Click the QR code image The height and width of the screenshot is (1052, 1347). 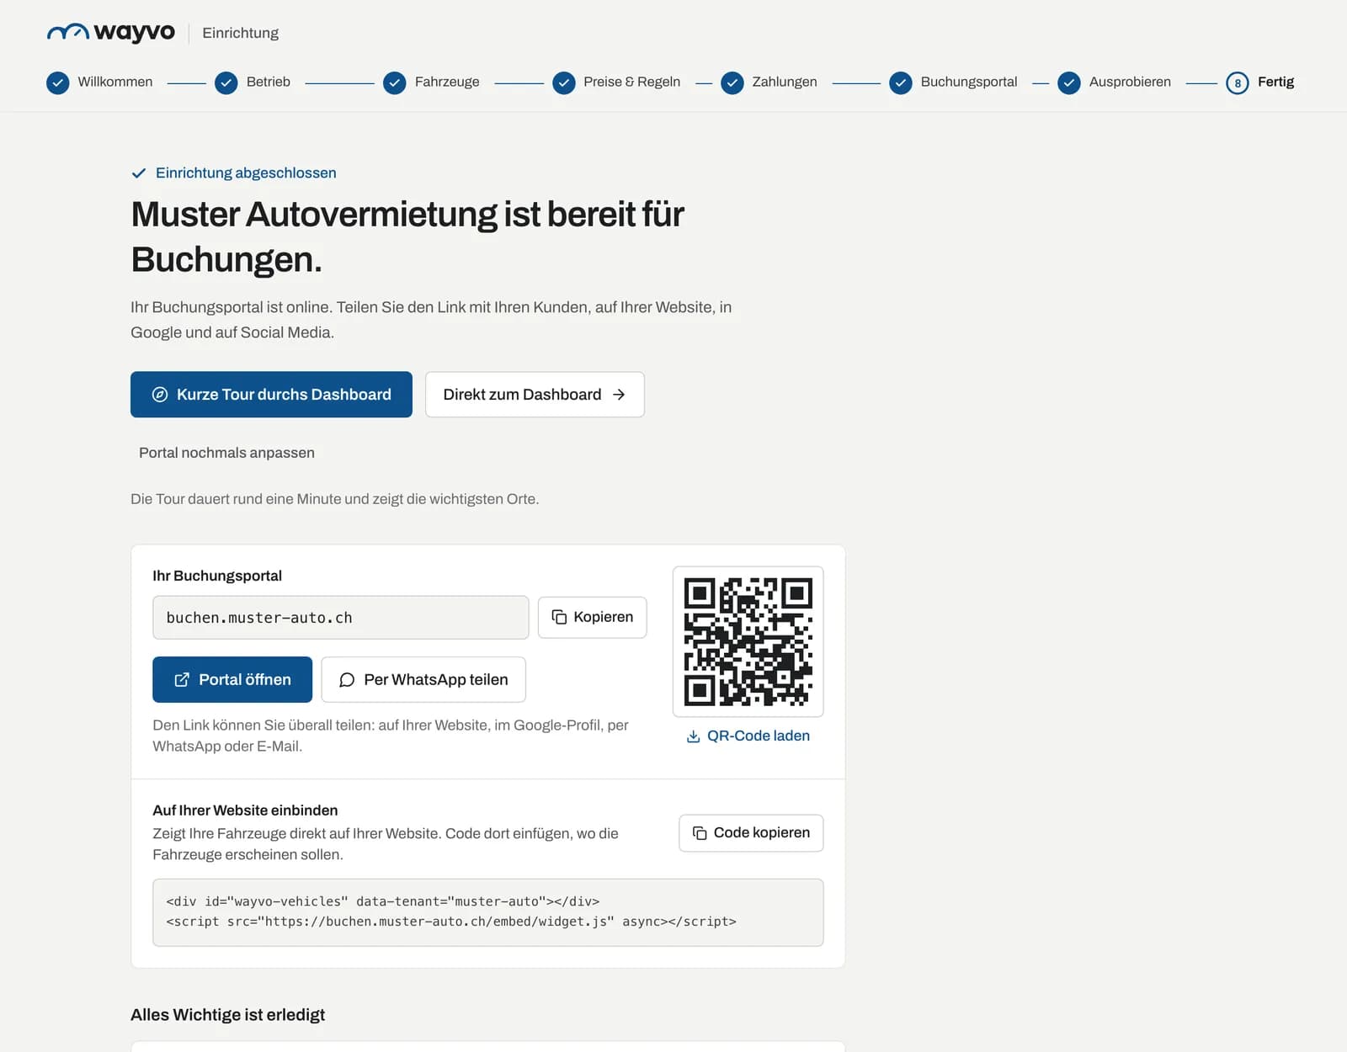(748, 641)
